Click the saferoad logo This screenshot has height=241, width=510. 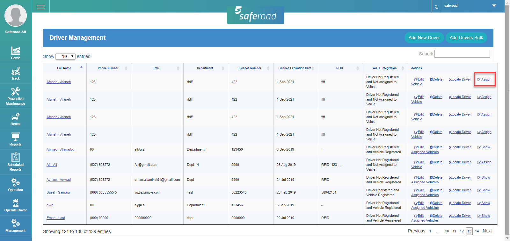[256, 15]
